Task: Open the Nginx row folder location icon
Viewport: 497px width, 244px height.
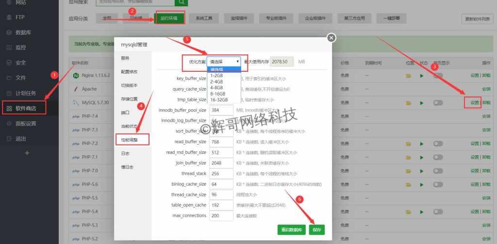Action: pos(409,76)
